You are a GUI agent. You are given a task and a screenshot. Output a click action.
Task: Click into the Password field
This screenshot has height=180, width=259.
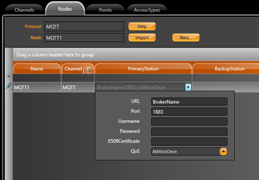189,132
